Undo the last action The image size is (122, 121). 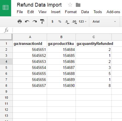(27, 21)
